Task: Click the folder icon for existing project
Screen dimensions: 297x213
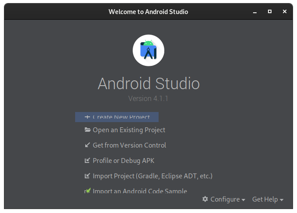Action: [x=87, y=130]
